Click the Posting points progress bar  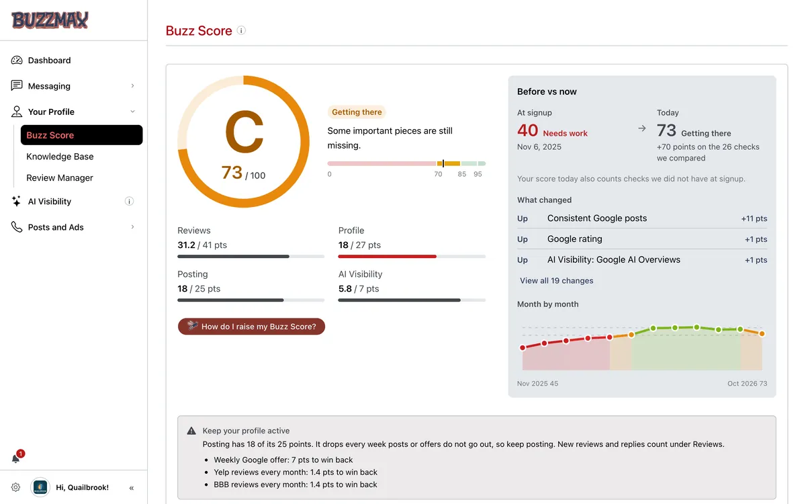[251, 300]
